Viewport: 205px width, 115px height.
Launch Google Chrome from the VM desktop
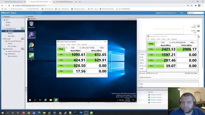[x=31, y=46]
